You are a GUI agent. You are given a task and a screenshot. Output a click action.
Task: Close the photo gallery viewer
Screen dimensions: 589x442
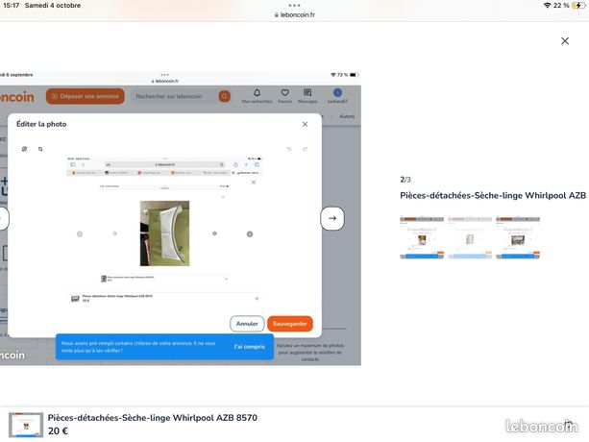coord(564,41)
